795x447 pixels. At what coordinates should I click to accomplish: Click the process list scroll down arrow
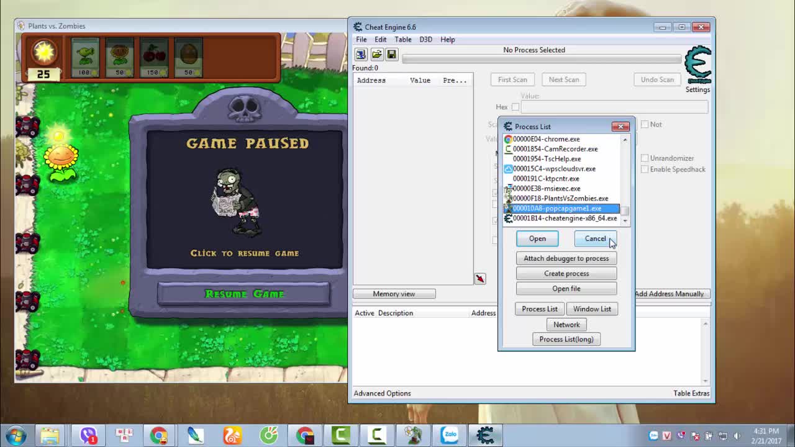point(625,220)
